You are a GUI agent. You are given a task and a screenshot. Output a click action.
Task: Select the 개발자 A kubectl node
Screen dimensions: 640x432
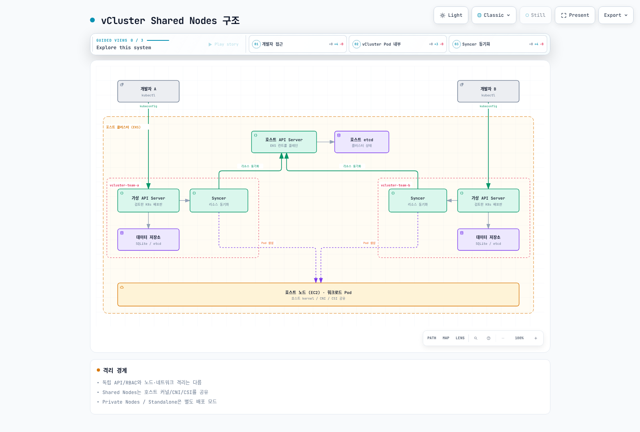tap(148, 91)
